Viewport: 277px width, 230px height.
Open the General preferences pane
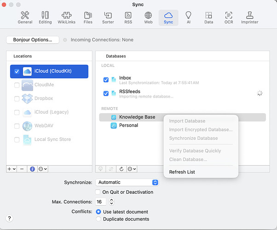click(x=25, y=17)
